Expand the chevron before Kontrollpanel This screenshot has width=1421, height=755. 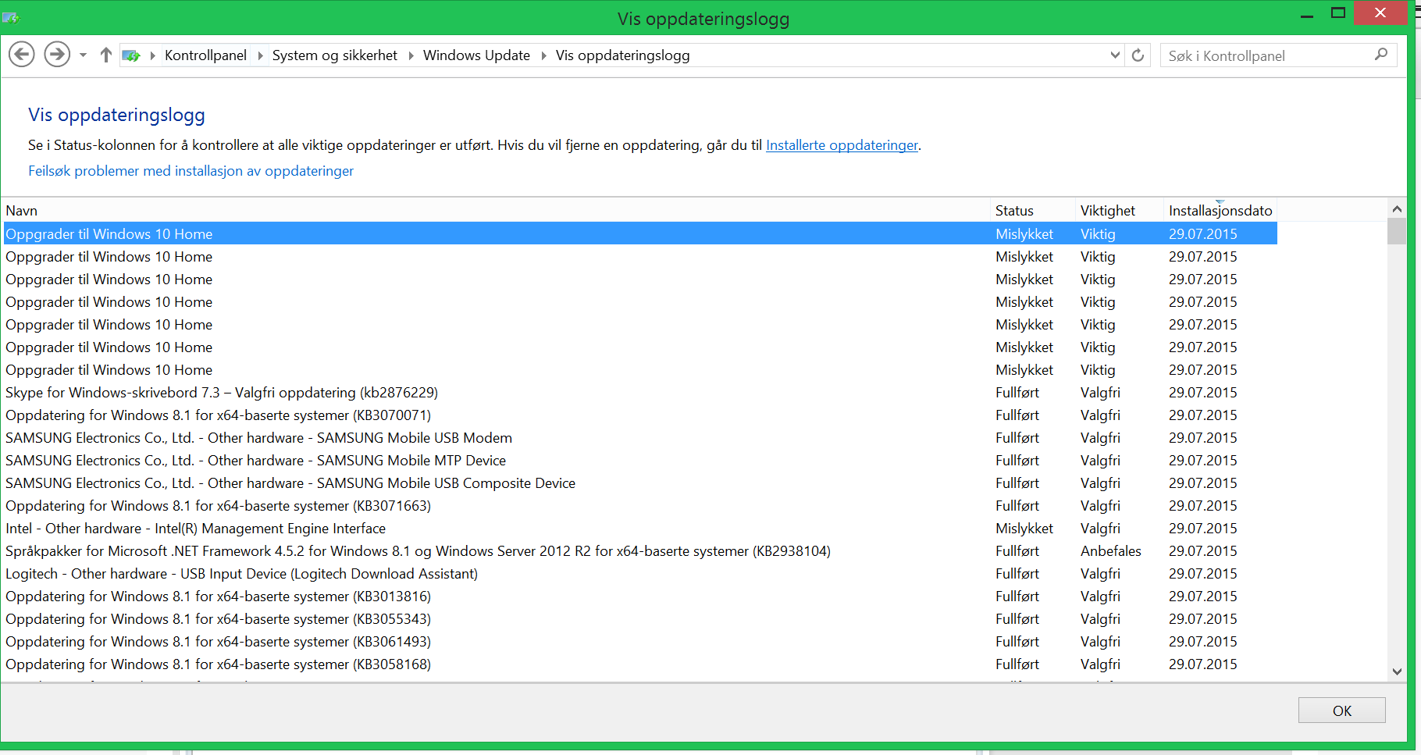click(x=152, y=55)
